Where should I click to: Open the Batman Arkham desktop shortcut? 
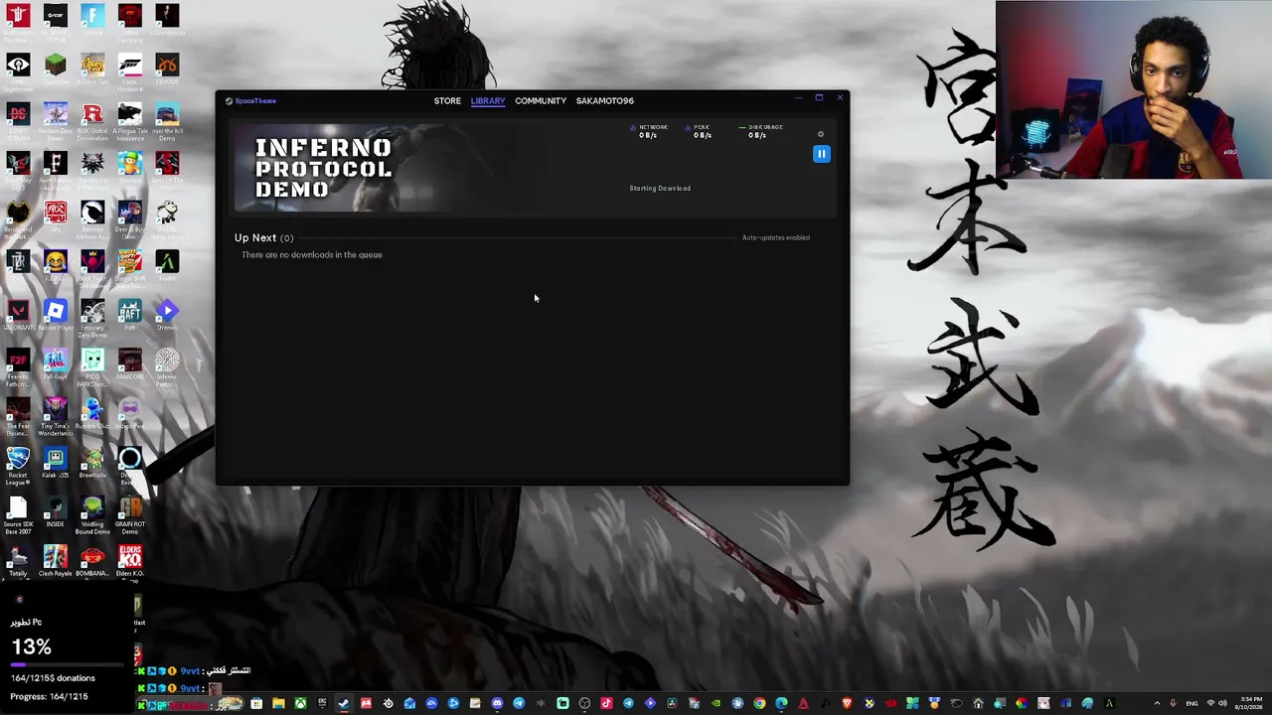pos(92,218)
